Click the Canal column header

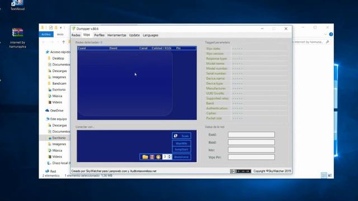(x=143, y=48)
